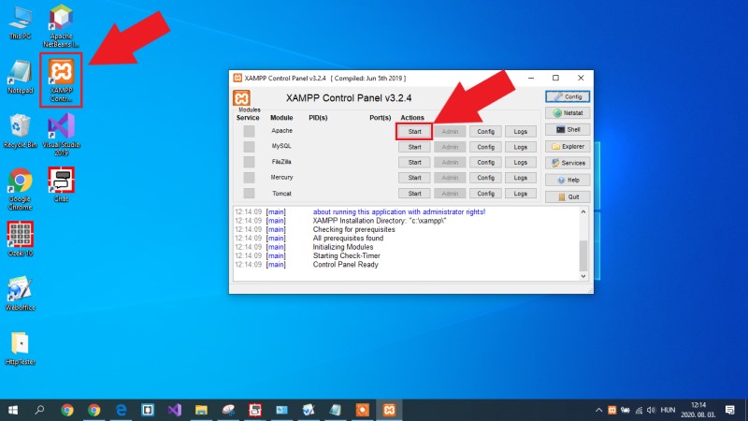
Task: Launch Microsoft Edge from the taskbar
Action: [x=122, y=410]
